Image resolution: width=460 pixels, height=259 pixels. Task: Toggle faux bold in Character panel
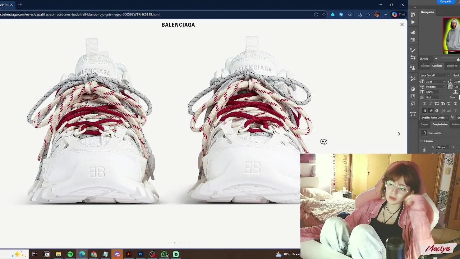pyautogui.click(x=424, y=104)
